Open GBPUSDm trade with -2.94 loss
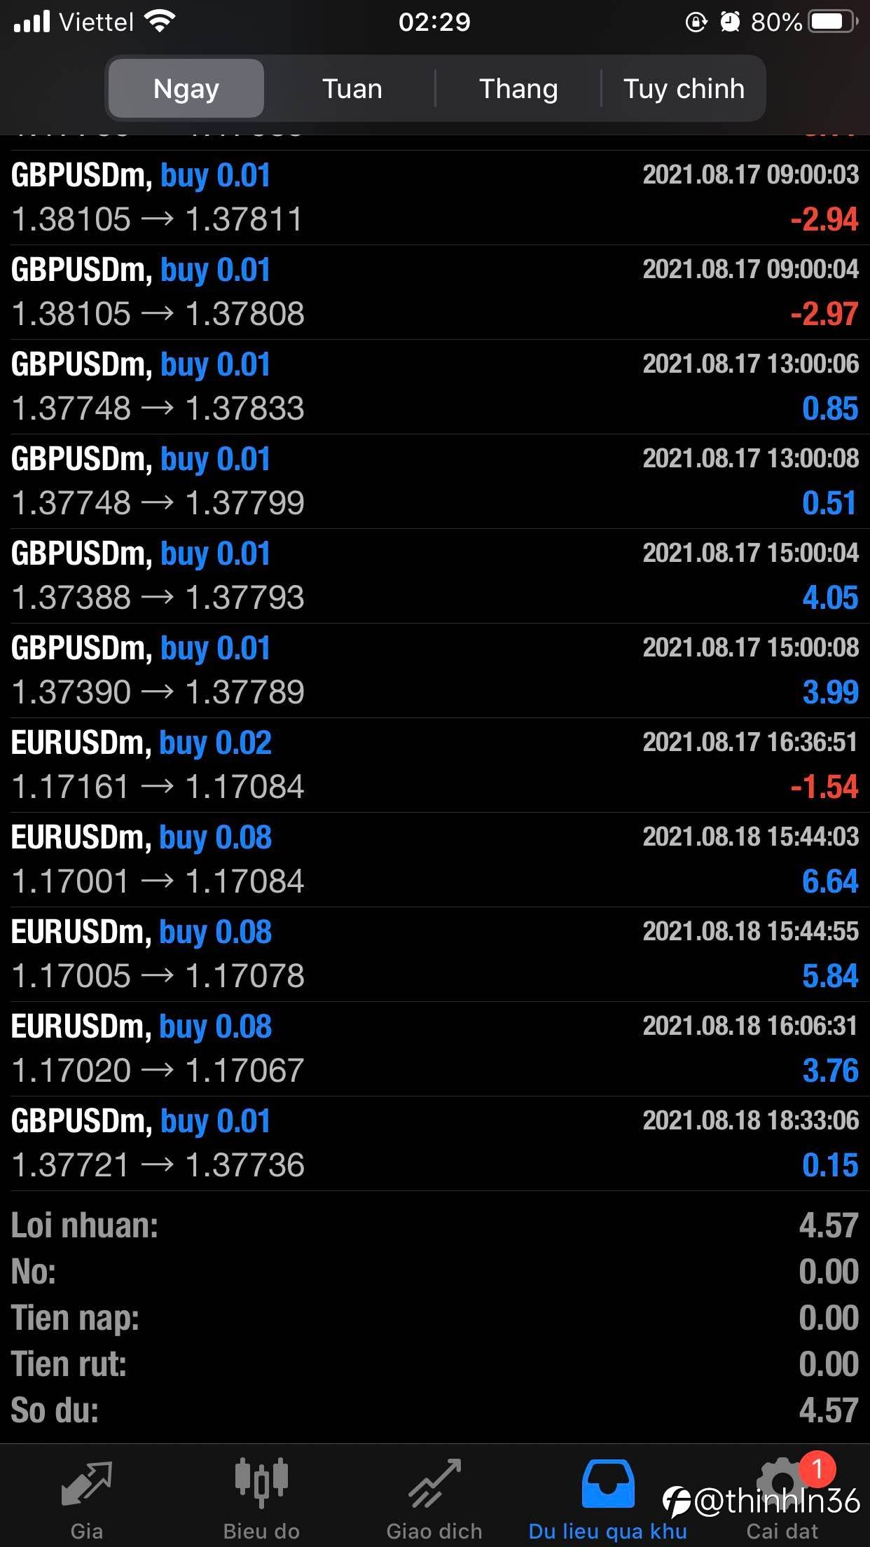870x1547 pixels. pyautogui.click(x=434, y=198)
